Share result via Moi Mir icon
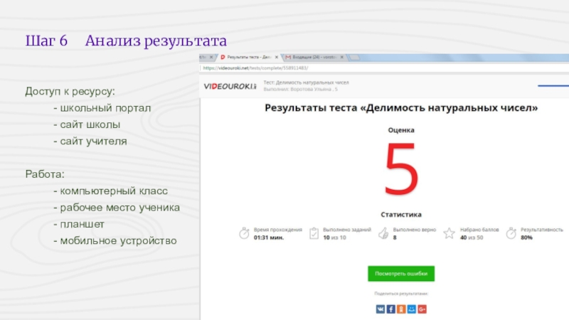Viewport: 569px width, 320px height. 412,309
